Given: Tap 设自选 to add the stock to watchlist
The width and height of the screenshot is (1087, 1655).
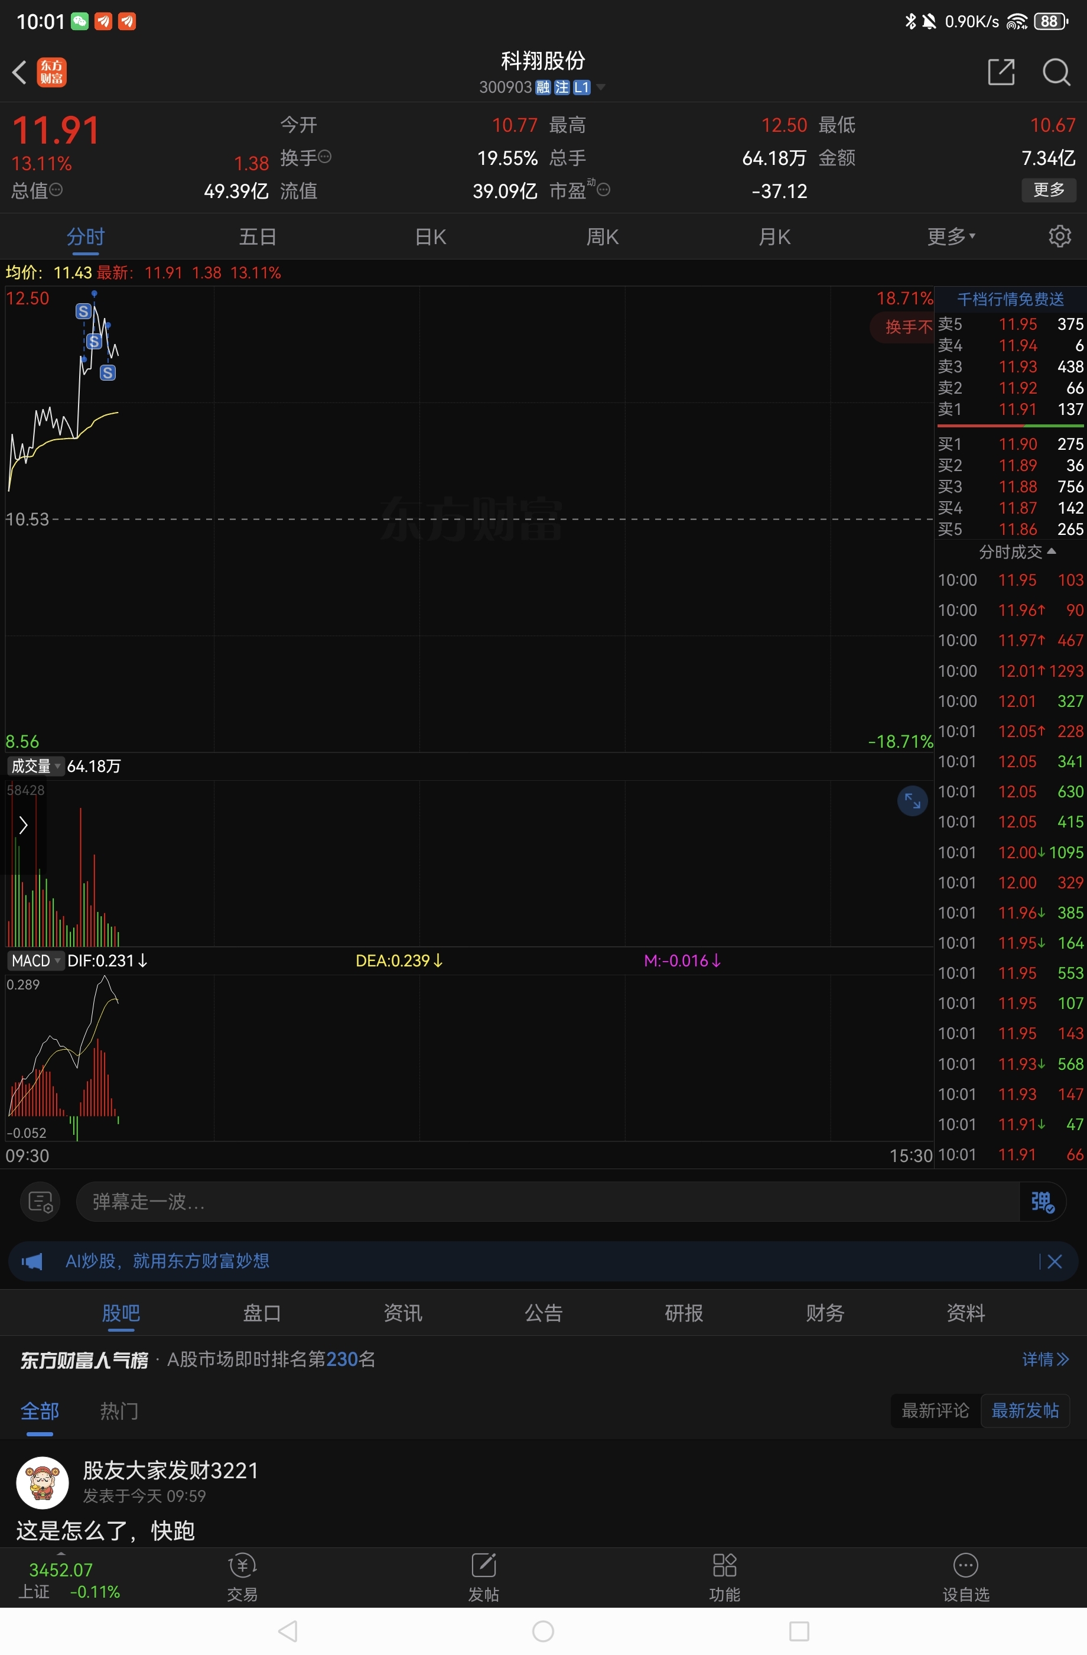Looking at the screenshot, I should pos(965,1577).
